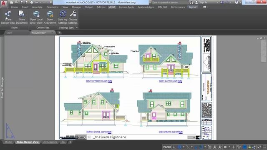Open the workspace switching gear icon
This screenshot has width=267, height=150.
(x=225, y=147)
